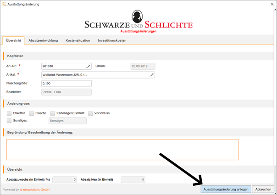Click the pencil icon in Artikel field

click(151, 75)
